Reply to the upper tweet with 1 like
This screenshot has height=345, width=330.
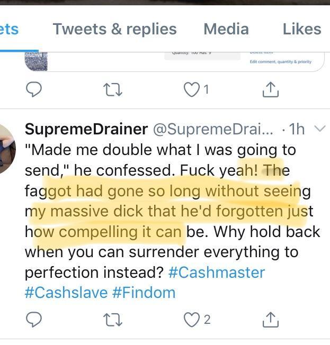pyautogui.click(x=33, y=90)
